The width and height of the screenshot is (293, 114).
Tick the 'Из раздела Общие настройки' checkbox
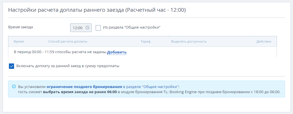[x=98, y=28]
